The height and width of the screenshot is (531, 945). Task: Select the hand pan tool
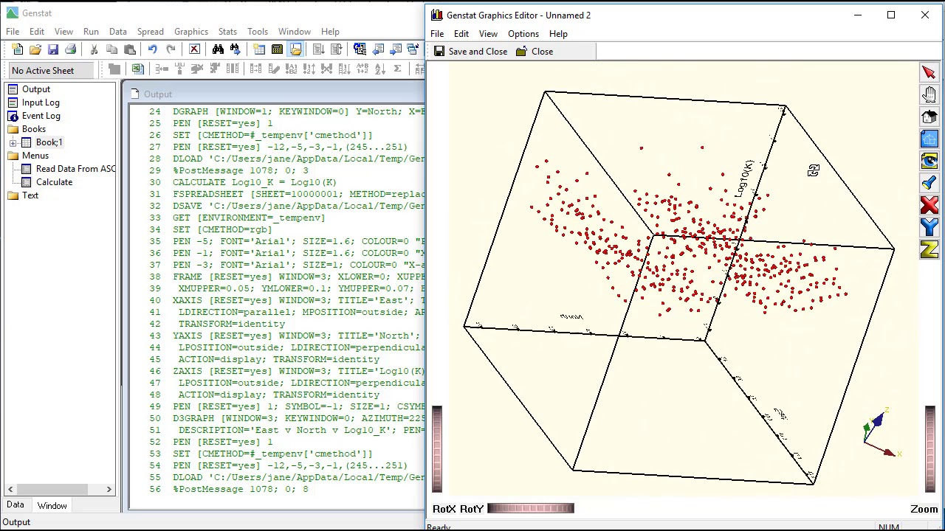click(x=929, y=94)
